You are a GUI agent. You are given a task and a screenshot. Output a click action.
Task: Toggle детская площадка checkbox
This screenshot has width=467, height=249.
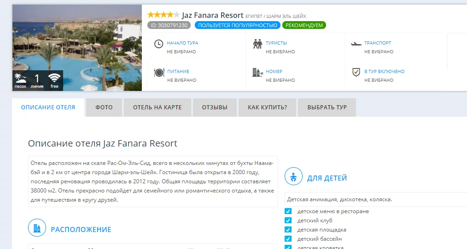click(x=288, y=230)
